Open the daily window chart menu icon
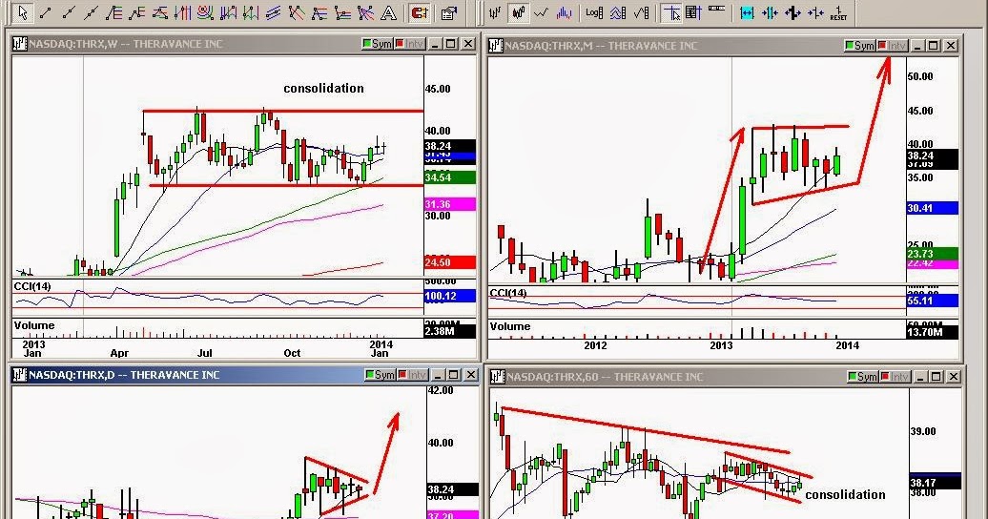The image size is (988, 519). tap(19, 375)
